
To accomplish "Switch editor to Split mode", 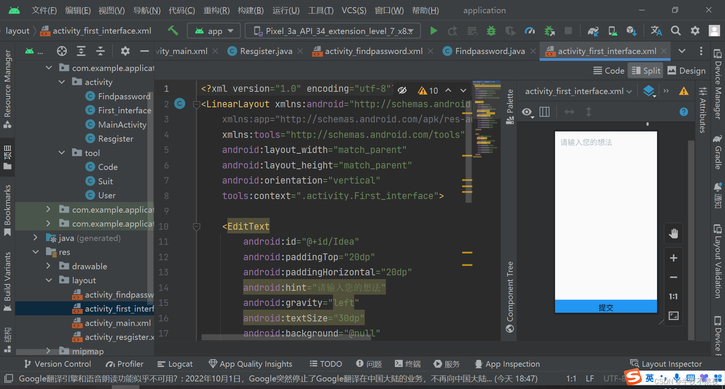I will click(x=645, y=70).
